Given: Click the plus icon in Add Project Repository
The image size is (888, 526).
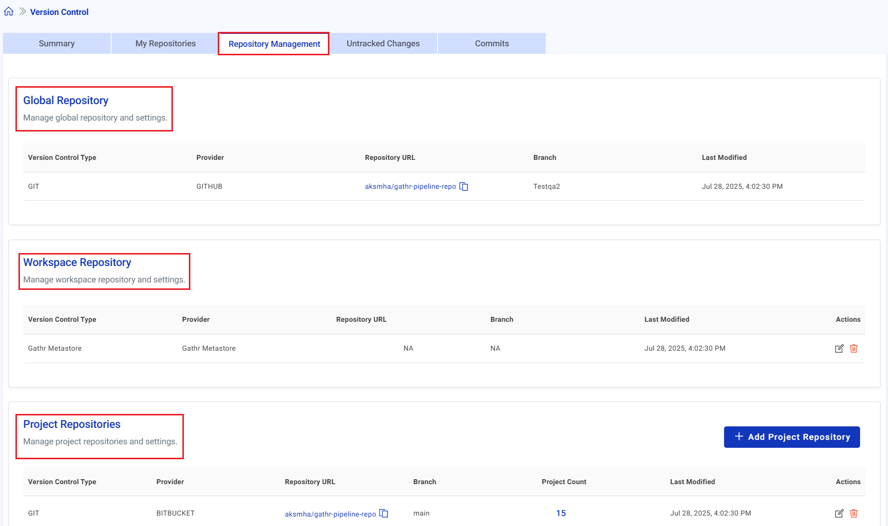Looking at the screenshot, I should pyautogui.click(x=739, y=436).
